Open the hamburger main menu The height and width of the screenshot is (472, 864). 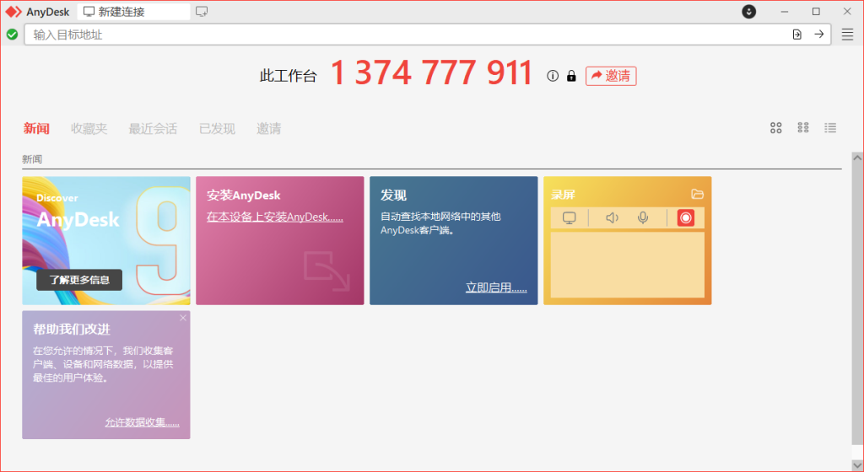click(847, 35)
